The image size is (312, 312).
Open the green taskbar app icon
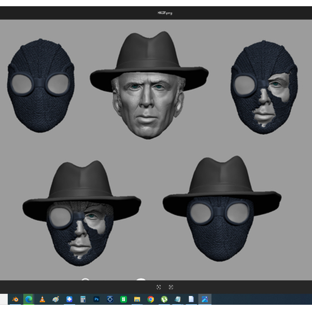123,299
